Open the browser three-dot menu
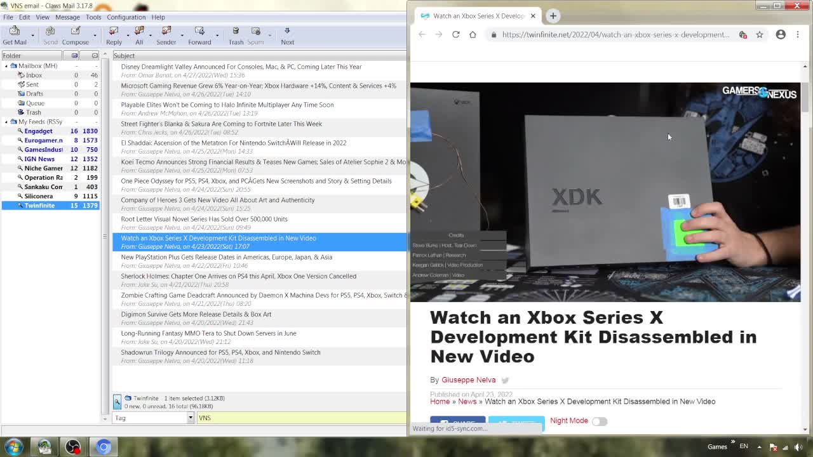The image size is (813, 457). [x=798, y=34]
